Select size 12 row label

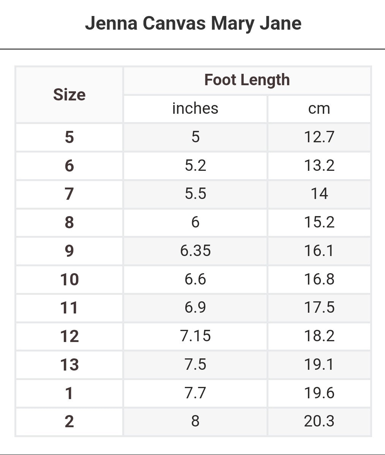pos(69,336)
